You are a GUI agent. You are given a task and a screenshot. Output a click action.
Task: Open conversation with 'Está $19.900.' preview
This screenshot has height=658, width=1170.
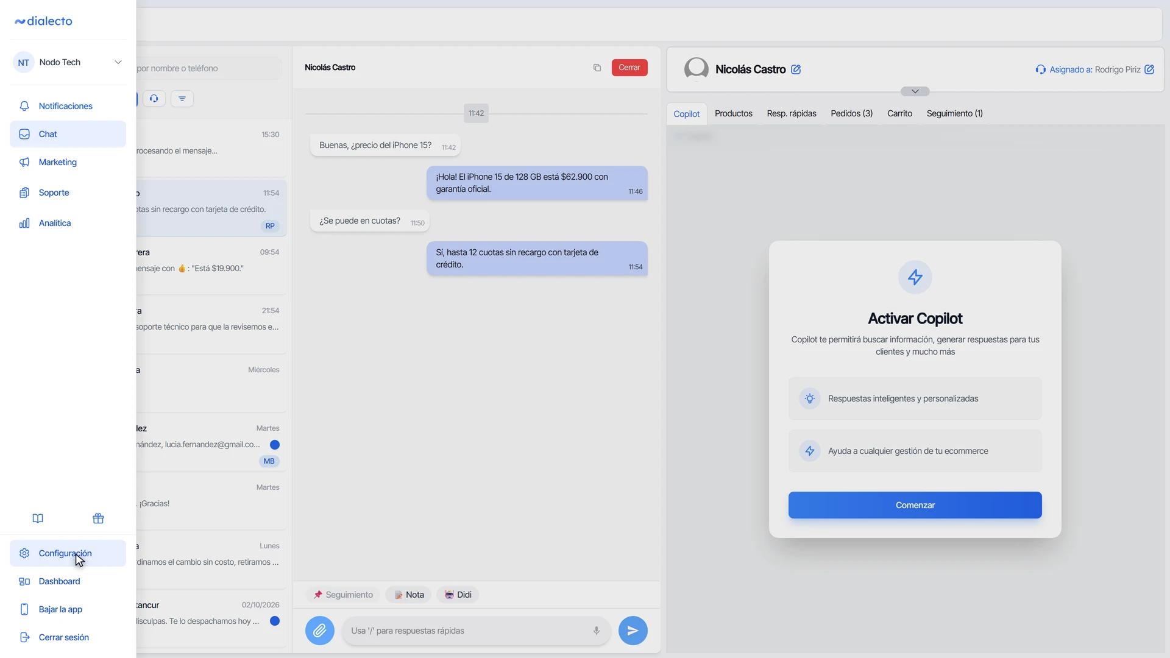pyautogui.click(x=211, y=266)
